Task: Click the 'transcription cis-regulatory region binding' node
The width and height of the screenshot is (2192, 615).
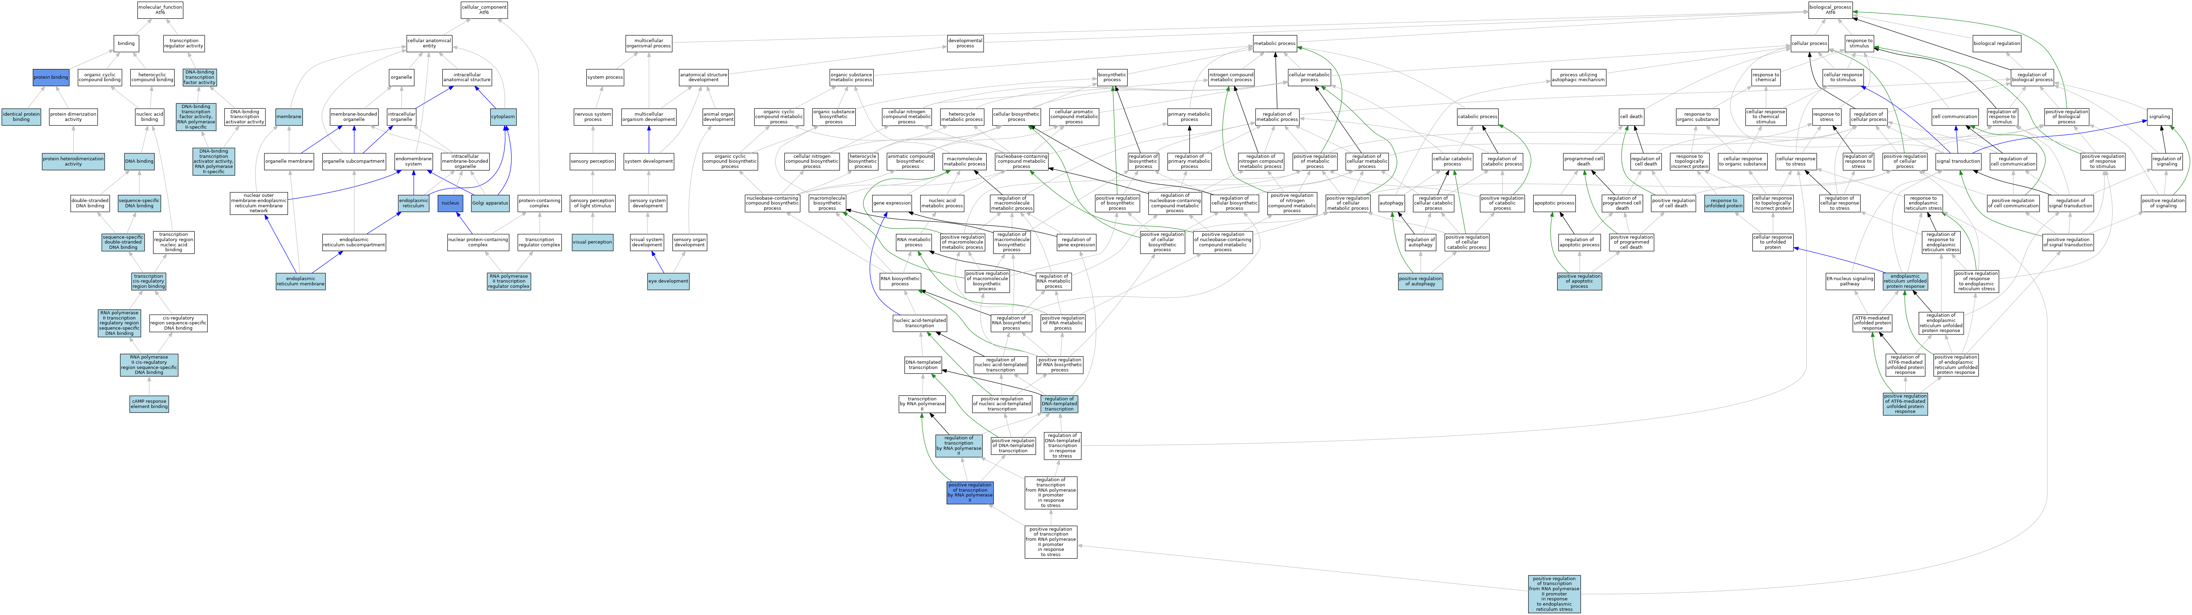Action: coord(148,281)
